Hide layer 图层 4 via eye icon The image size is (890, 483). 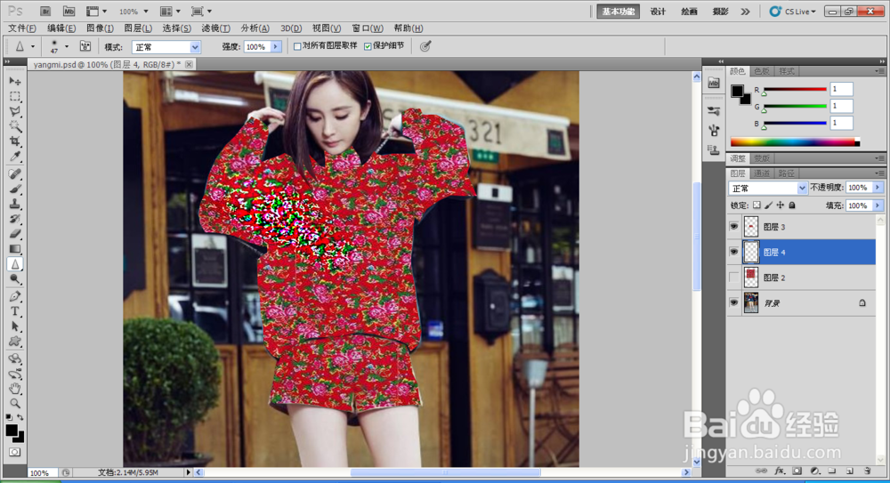click(x=734, y=252)
